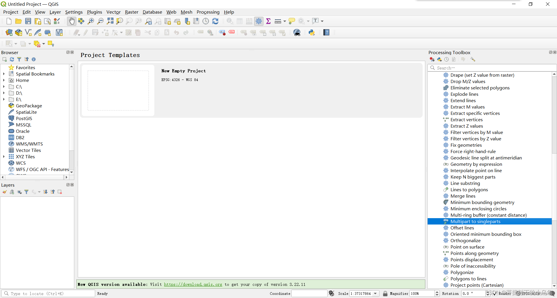
Task: Click Select by Location icon
Action: tap(51, 44)
